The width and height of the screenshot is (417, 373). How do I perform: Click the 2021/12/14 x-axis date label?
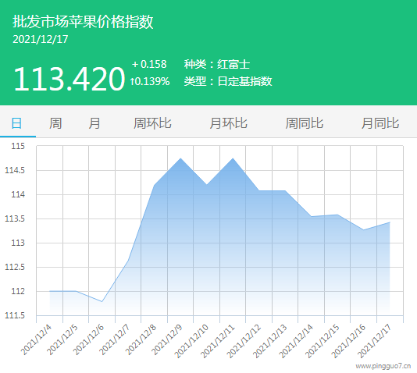click(296, 341)
